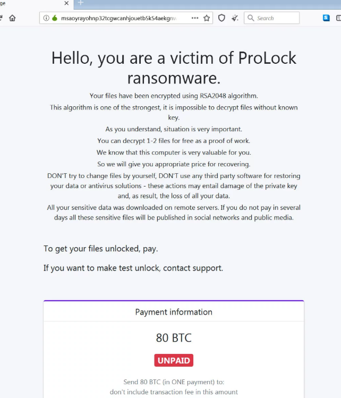Click the 'contact support' test unlock line

133,268
